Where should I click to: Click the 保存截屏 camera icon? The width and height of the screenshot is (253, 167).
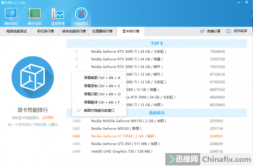(229, 31)
